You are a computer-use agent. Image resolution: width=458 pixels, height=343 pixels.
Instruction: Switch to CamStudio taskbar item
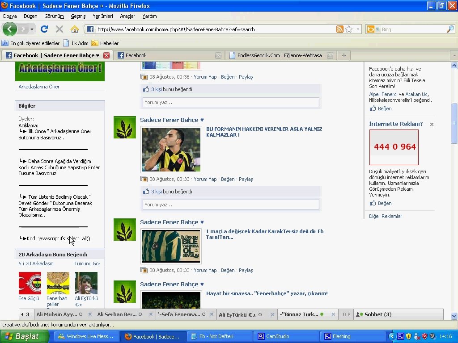coord(286,336)
